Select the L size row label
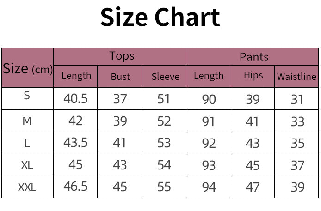 pos(27,143)
